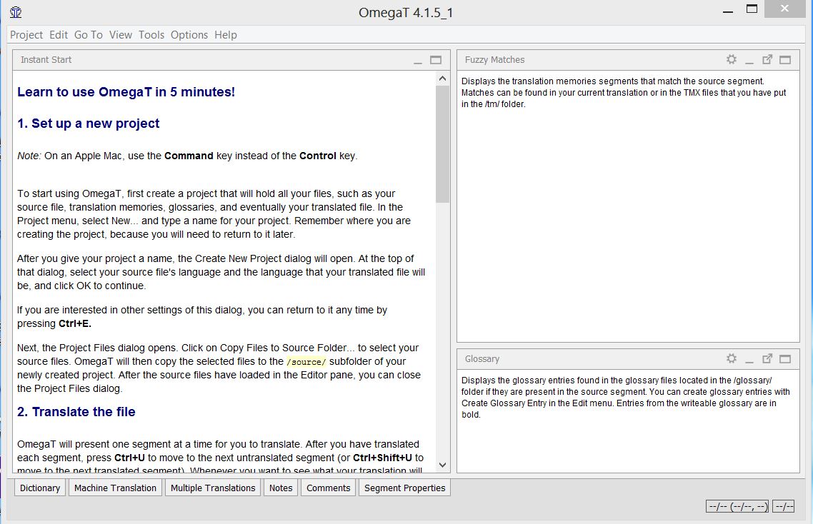The width and height of the screenshot is (813, 524).
Task: Maximize the Instant Start pane
Action: click(x=436, y=59)
